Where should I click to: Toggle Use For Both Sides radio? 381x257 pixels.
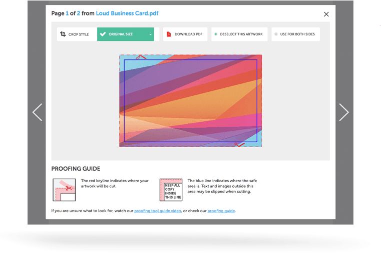point(276,34)
